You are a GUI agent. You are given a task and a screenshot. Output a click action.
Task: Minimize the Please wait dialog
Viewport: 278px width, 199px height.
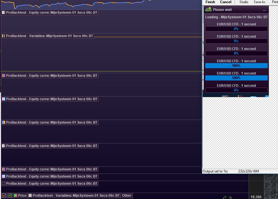[264, 10]
